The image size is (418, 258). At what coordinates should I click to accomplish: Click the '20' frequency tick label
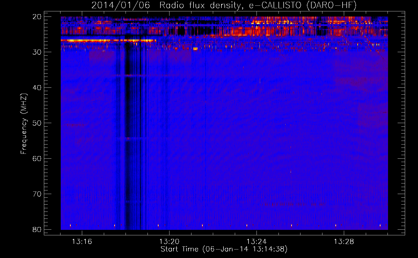(37, 17)
